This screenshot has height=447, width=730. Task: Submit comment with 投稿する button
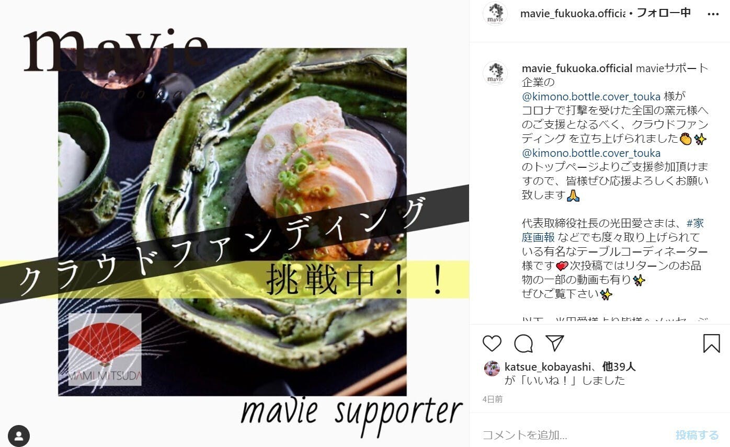coord(697,435)
